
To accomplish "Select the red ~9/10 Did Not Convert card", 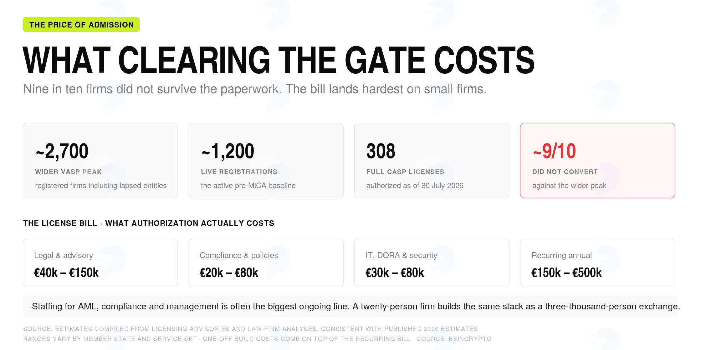I will click(597, 160).
